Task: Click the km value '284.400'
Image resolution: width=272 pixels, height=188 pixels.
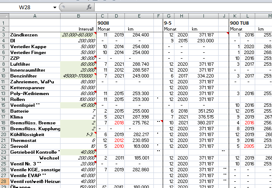Action: (x=139, y=35)
